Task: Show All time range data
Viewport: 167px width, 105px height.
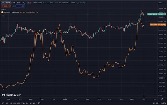Action: tap(34, 103)
